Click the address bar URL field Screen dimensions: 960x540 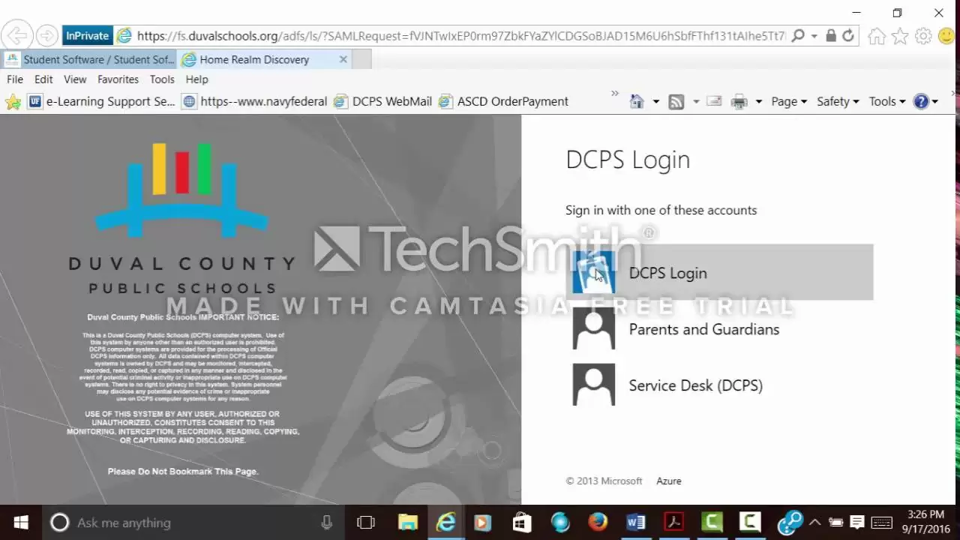pos(461,36)
